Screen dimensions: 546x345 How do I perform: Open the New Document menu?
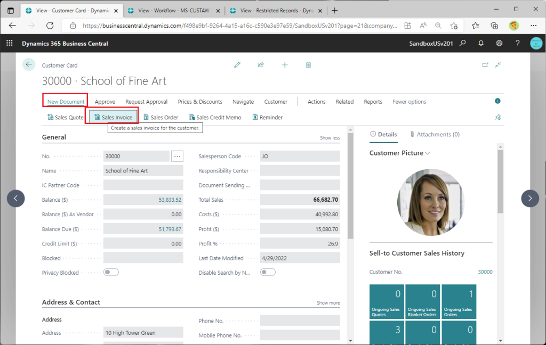point(66,102)
